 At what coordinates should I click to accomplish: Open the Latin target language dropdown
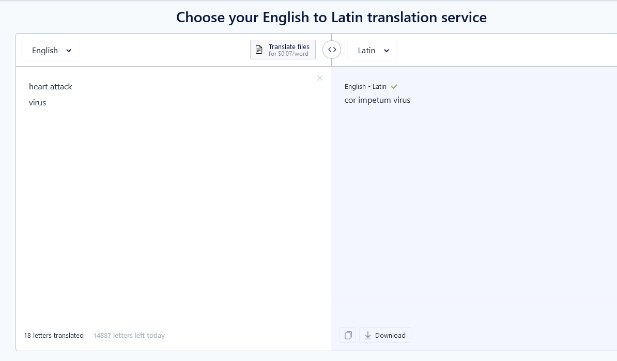click(372, 50)
